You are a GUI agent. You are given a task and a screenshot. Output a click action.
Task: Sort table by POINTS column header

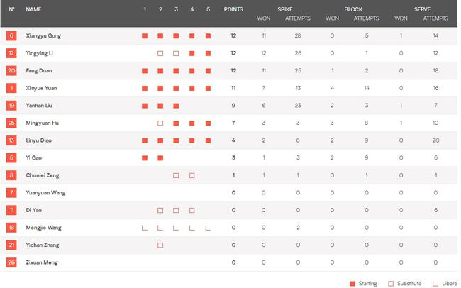(x=233, y=9)
